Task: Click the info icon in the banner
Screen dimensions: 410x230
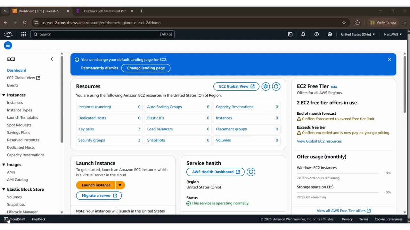Action: [77, 60]
